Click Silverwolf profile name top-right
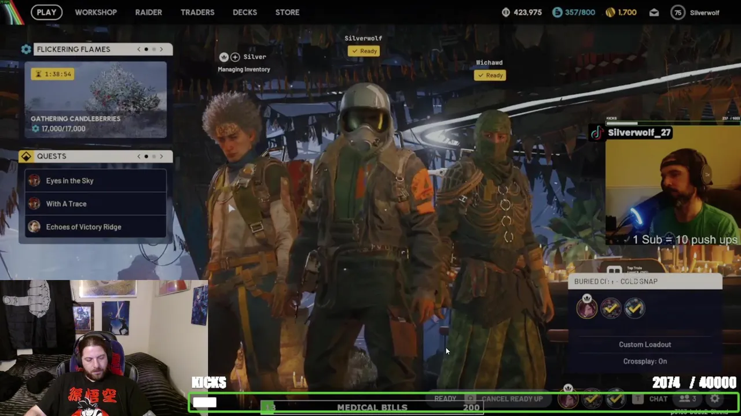The image size is (741, 416). pyautogui.click(x=705, y=12)
